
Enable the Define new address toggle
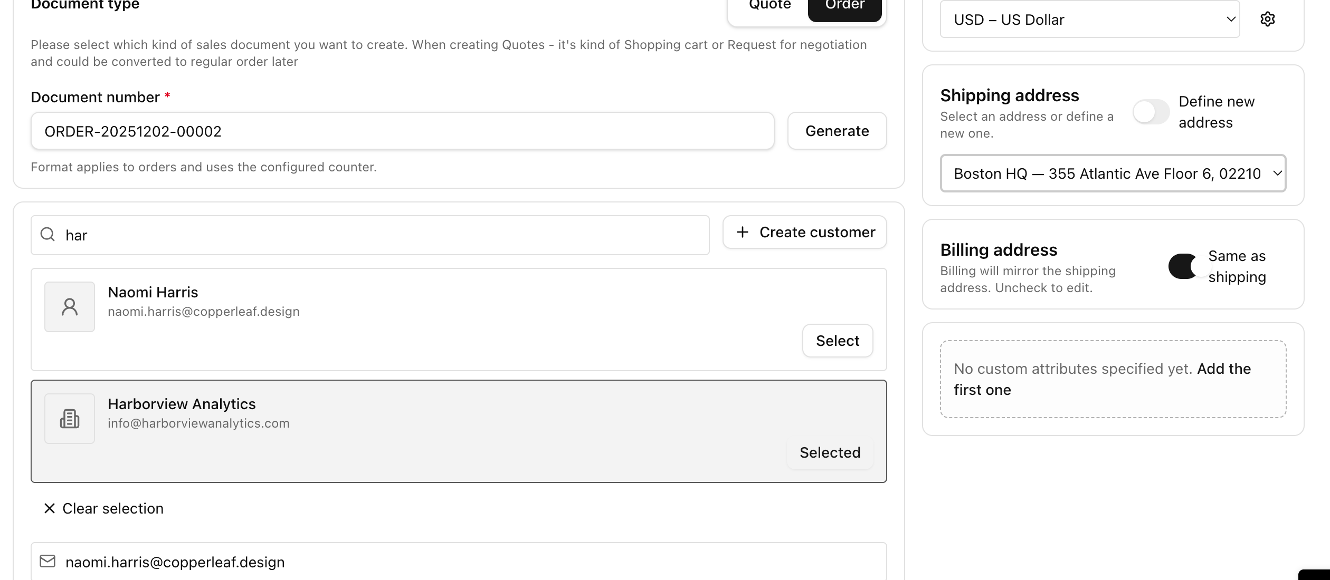click(1151, 111)
